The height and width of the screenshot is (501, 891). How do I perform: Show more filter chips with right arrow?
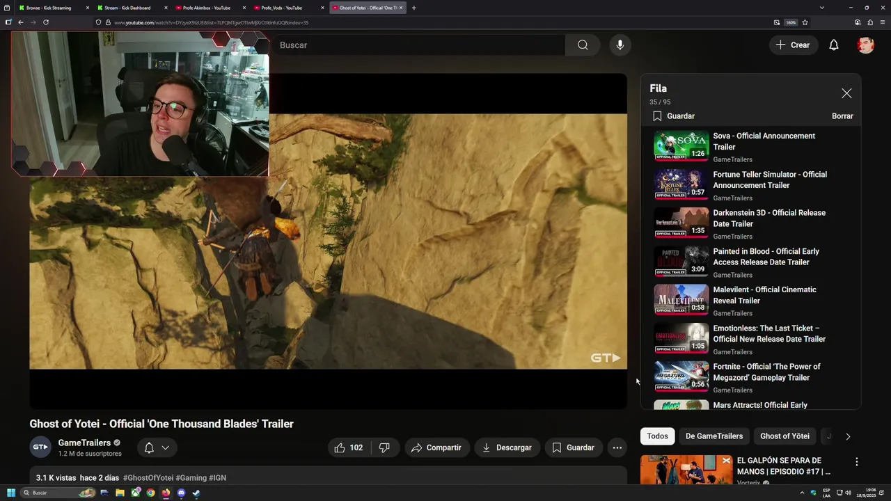pos(848,436)
